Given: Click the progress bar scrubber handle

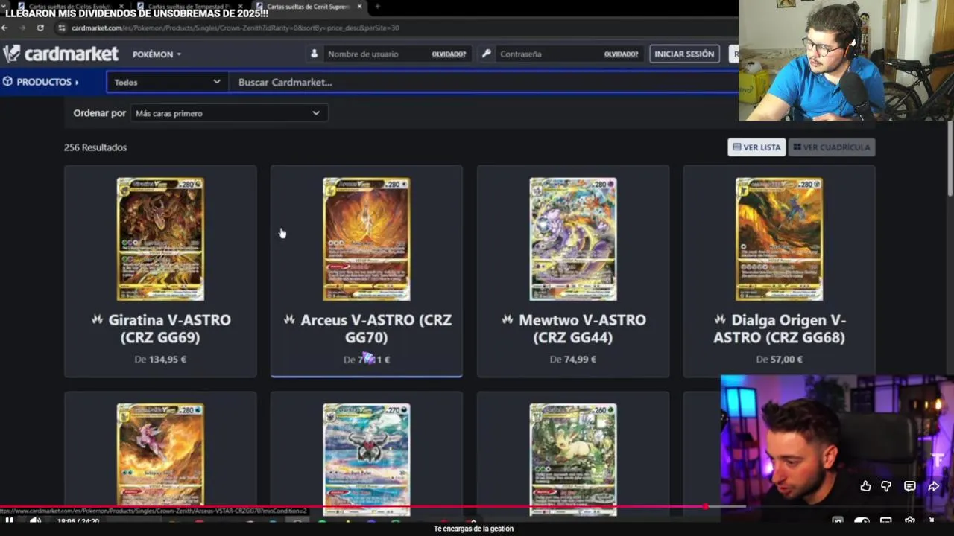Looking at the screenshot, I should coord(705,507).
